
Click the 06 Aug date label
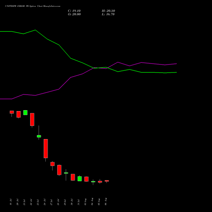[106, 202]
